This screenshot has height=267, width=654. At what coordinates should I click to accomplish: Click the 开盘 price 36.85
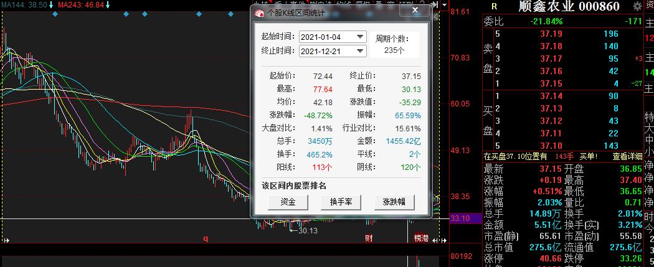[630, 169]
